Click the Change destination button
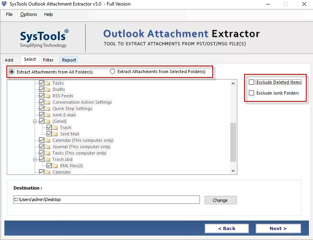The width and height of the screenshot is (313, 240). click(221, 200)
